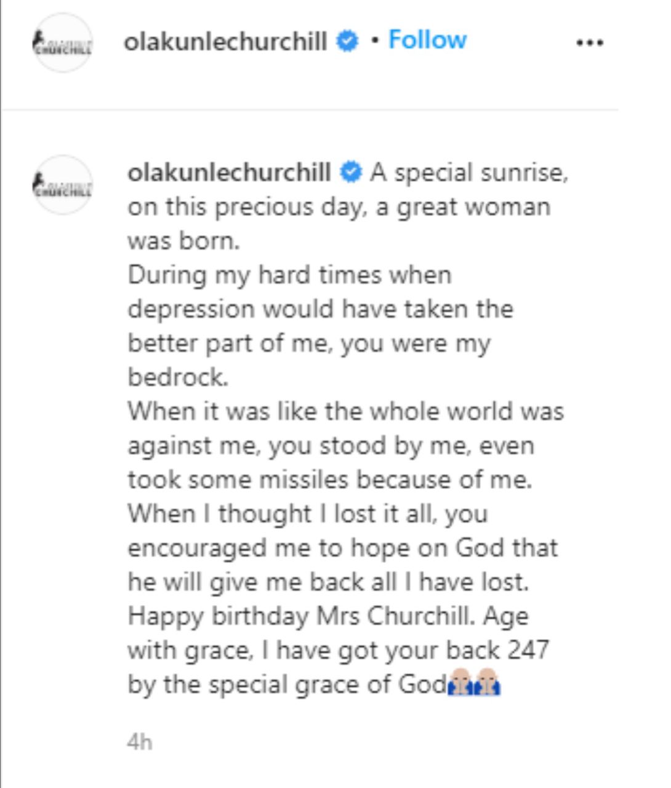Toggle following the olakunlechurchill account
Screen dimensions: 671x788
click(x=427, y=39)
